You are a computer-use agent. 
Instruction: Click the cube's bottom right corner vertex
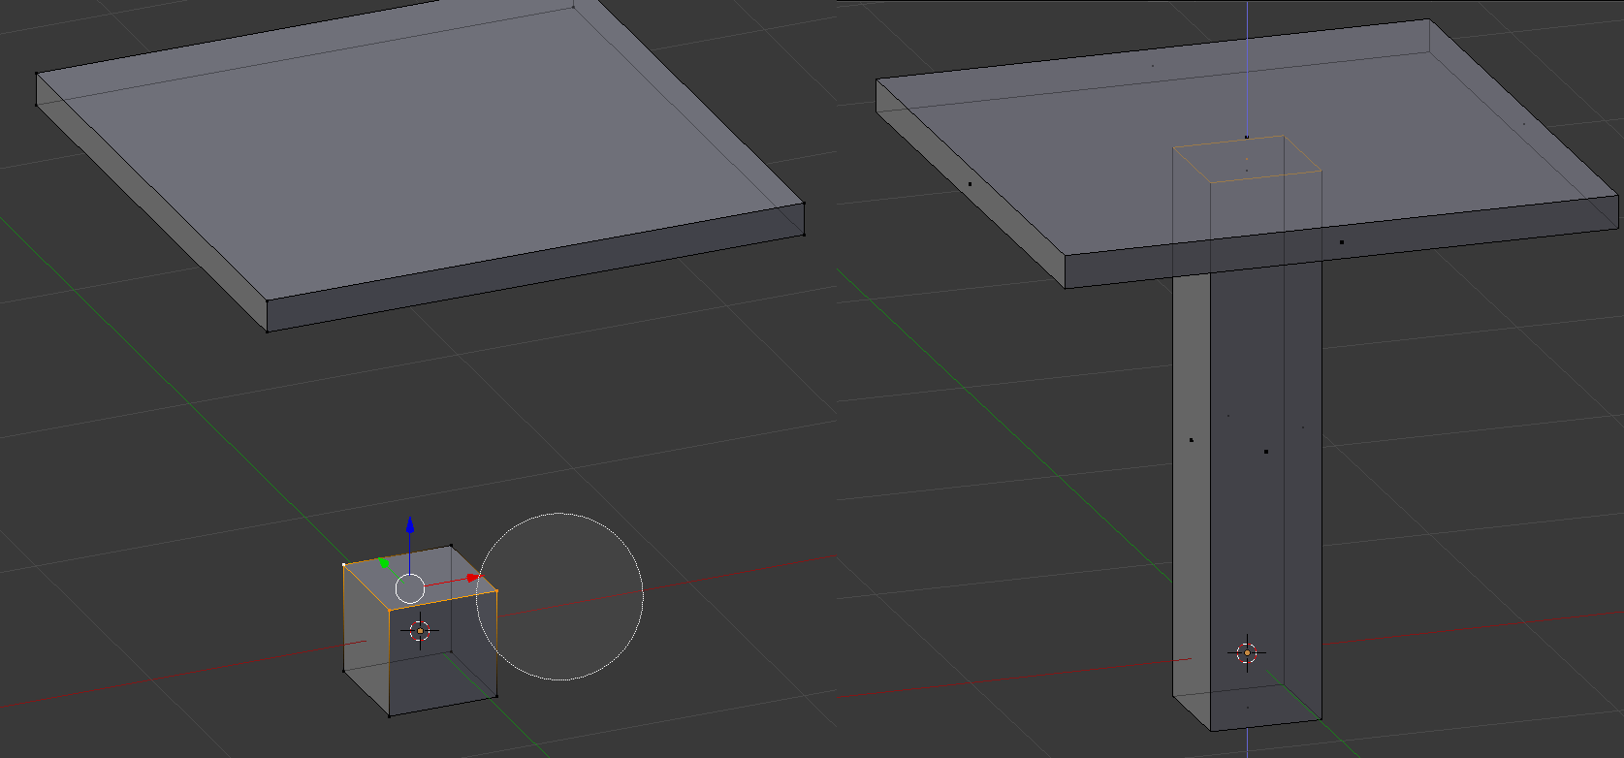click(x=496, y=695)
